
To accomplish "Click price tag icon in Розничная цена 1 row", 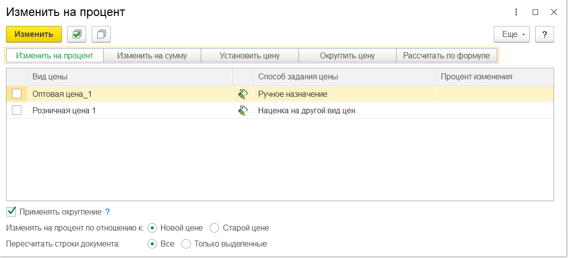I will point(243,111).
